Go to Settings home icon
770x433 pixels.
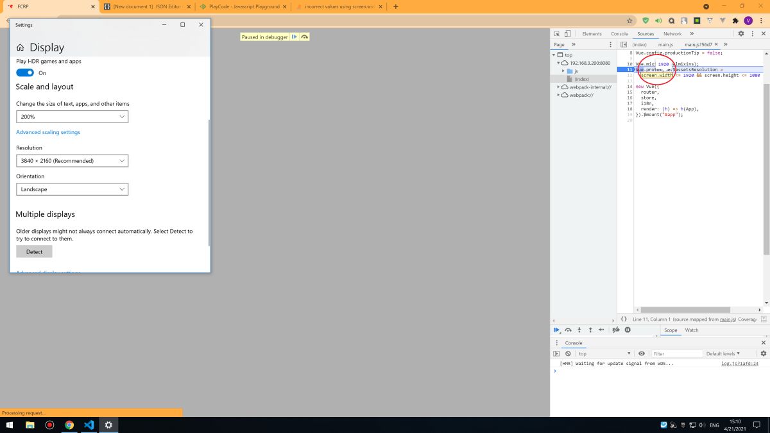coord(21,47)
